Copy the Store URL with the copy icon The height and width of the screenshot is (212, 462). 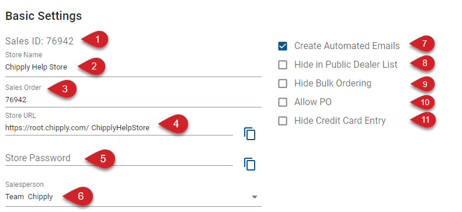tap(249, 134)
